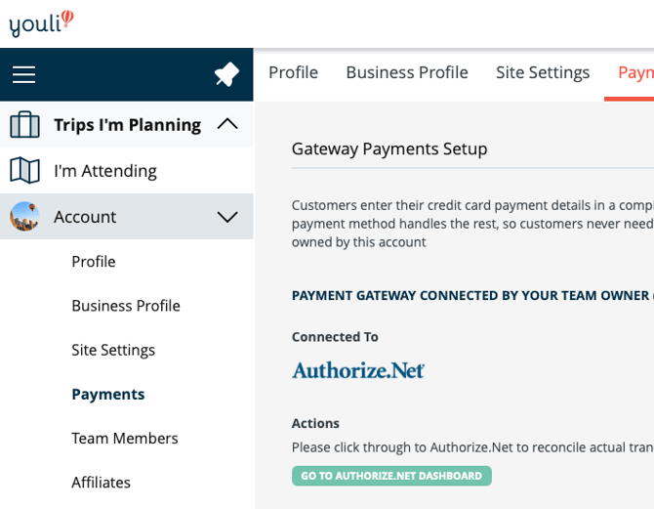654x509 pixels.
Task: Toggle the sidebar pin icon
Action: click(226, 75)
